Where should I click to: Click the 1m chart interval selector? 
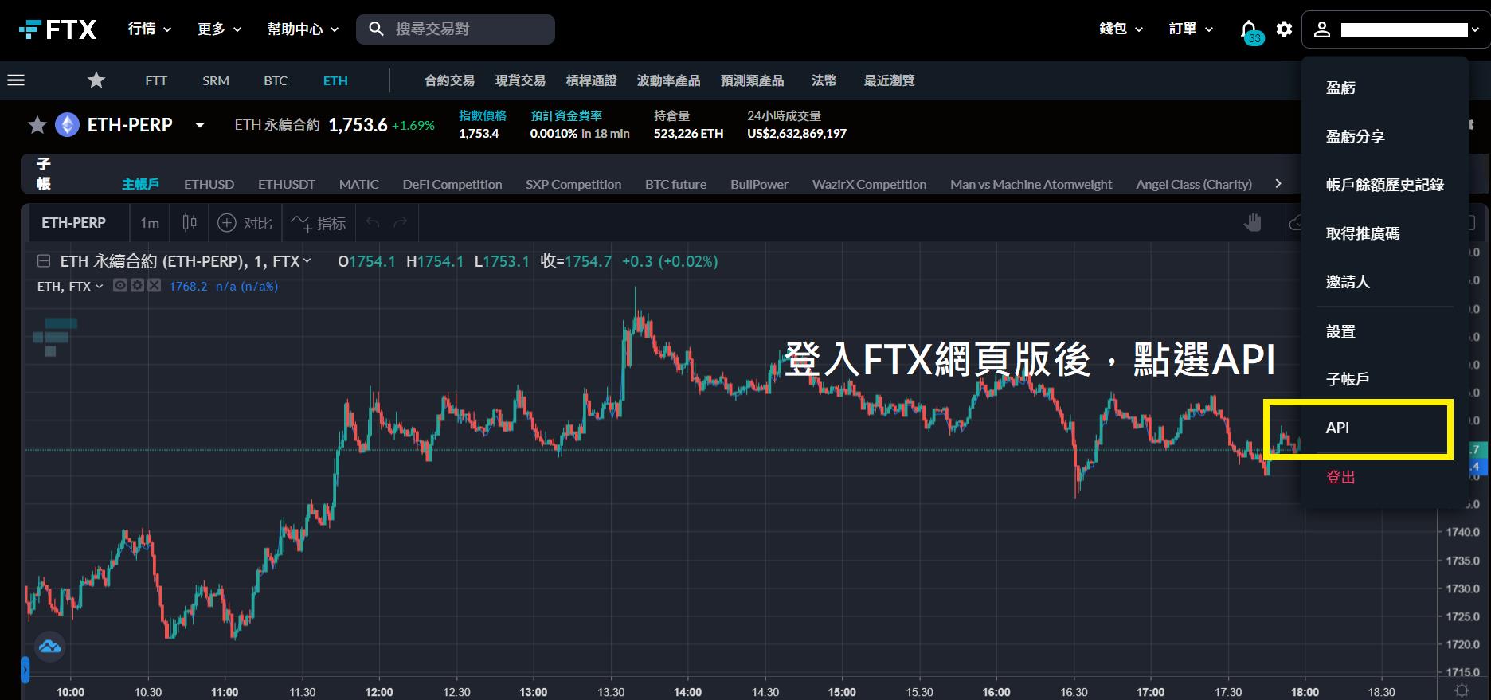pos(150,223)
